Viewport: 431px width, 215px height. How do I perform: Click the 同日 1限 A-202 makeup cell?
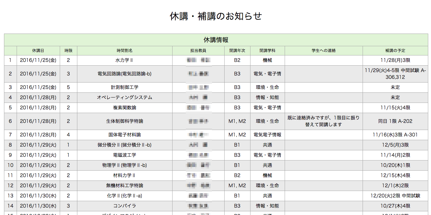click(x=395, y=121)
